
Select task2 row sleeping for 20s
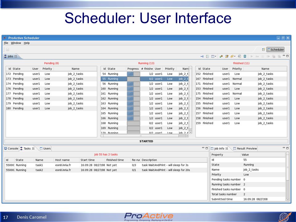tap(106, 170)
